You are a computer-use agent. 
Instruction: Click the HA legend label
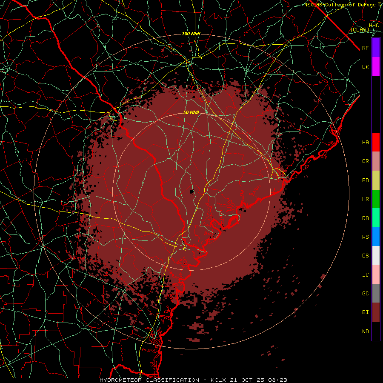point(365,143)
